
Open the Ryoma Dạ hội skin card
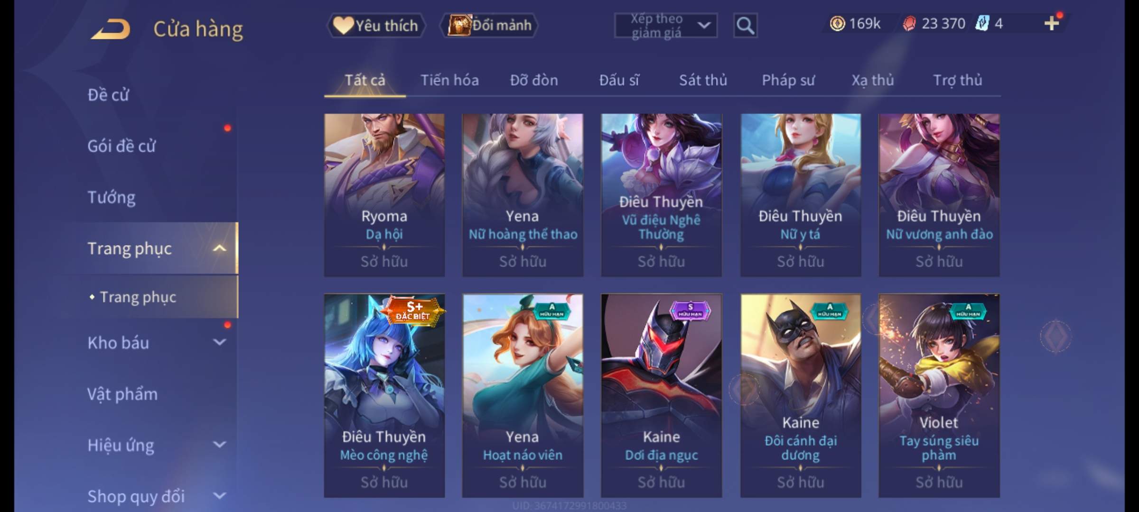tap(384, 195)
